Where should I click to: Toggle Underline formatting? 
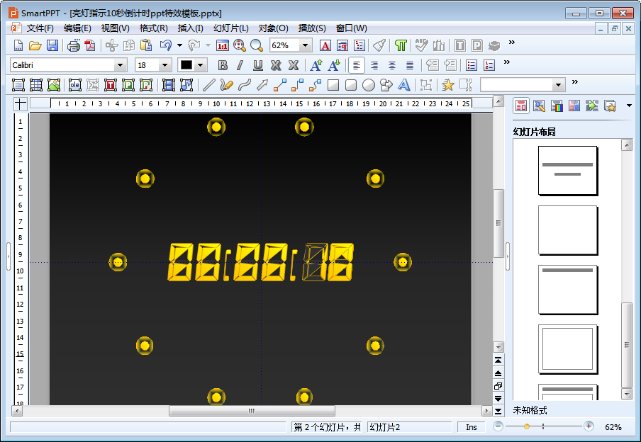[258, 65]
